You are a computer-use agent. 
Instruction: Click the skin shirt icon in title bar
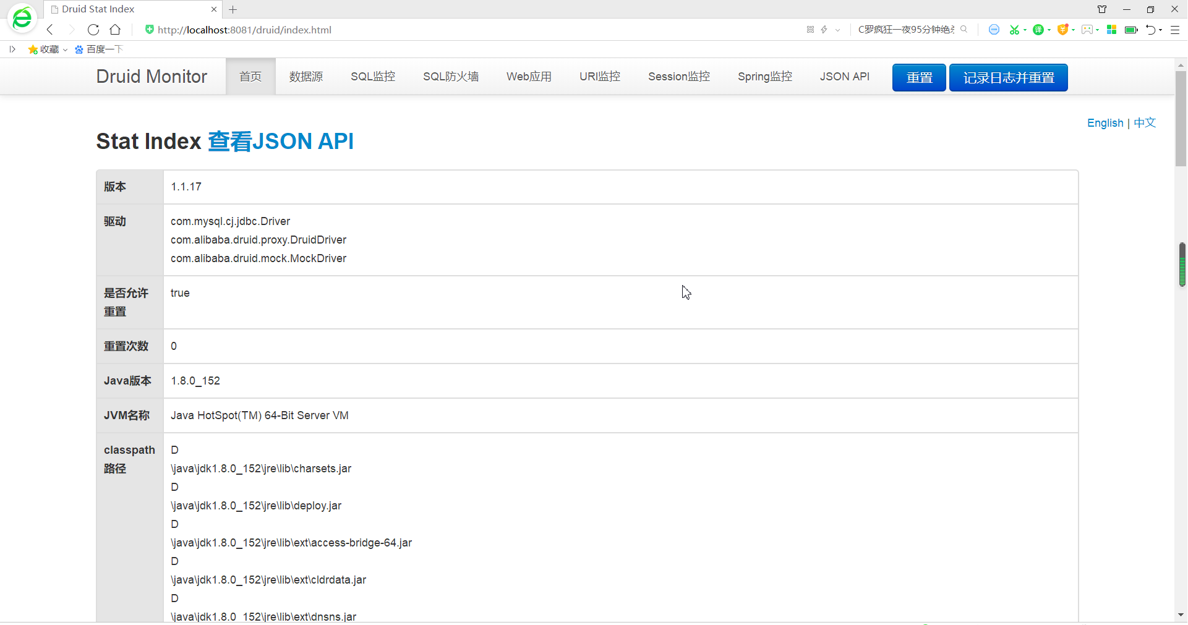[1102, 9]
